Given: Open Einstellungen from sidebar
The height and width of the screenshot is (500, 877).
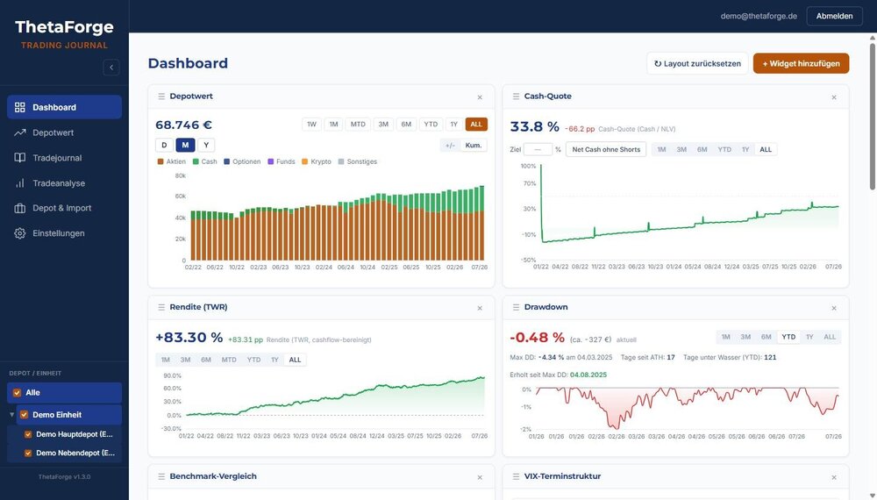Looking at the screenshot, I should [x=64, y=233].
